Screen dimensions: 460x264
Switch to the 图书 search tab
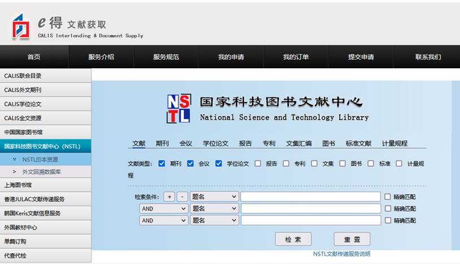328,143
